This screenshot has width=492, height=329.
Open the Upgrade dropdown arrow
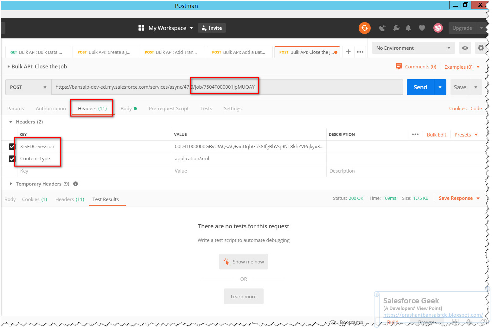481,28
